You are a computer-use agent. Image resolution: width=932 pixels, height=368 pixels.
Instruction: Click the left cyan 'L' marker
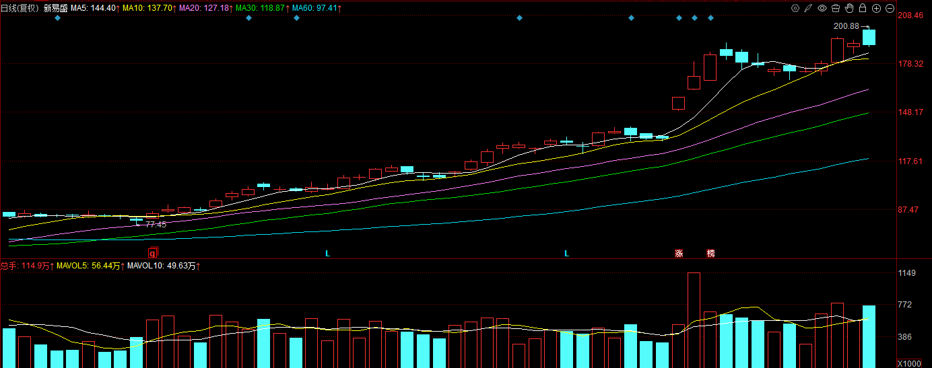(328, 254)
